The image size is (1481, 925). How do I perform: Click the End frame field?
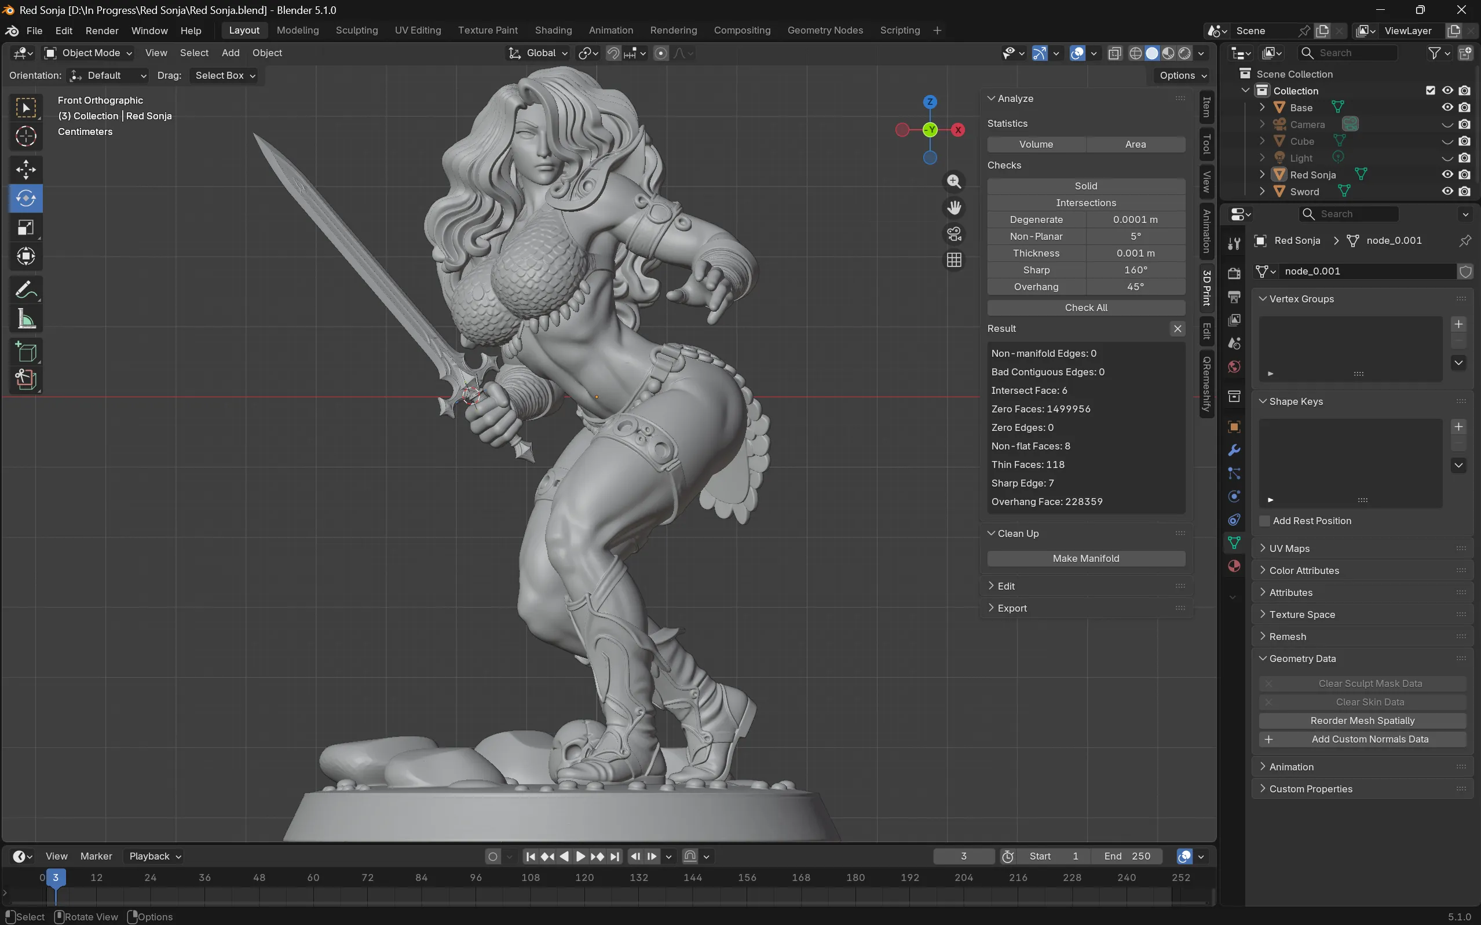click(x=1128, y=857)
